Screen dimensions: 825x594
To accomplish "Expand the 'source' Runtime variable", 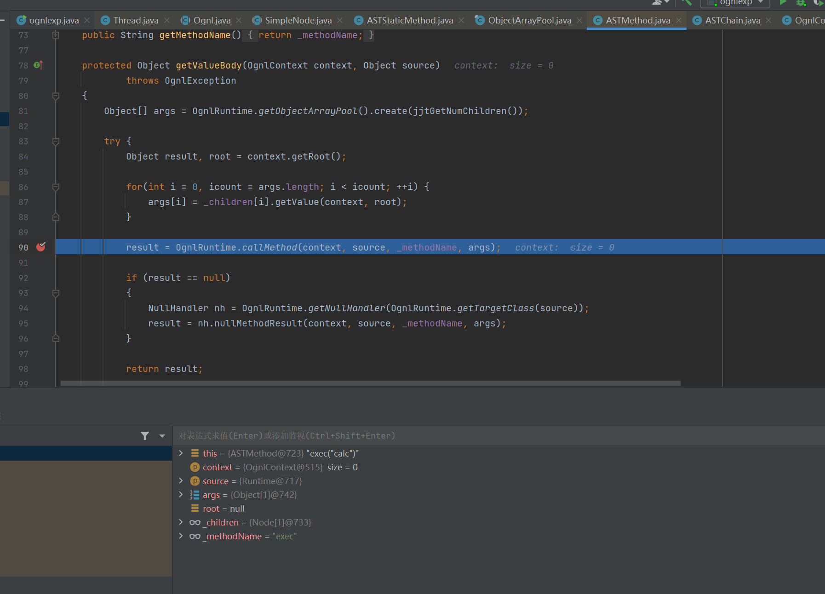I will (181, 481).
